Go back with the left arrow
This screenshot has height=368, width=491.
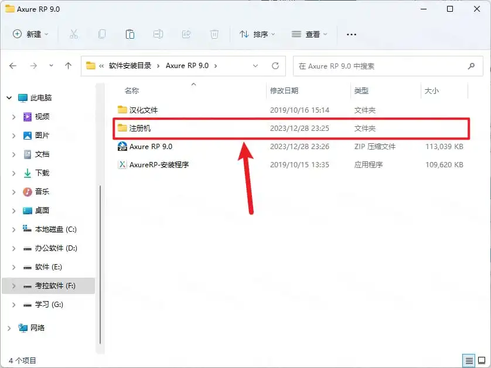(x=13, y=66)
